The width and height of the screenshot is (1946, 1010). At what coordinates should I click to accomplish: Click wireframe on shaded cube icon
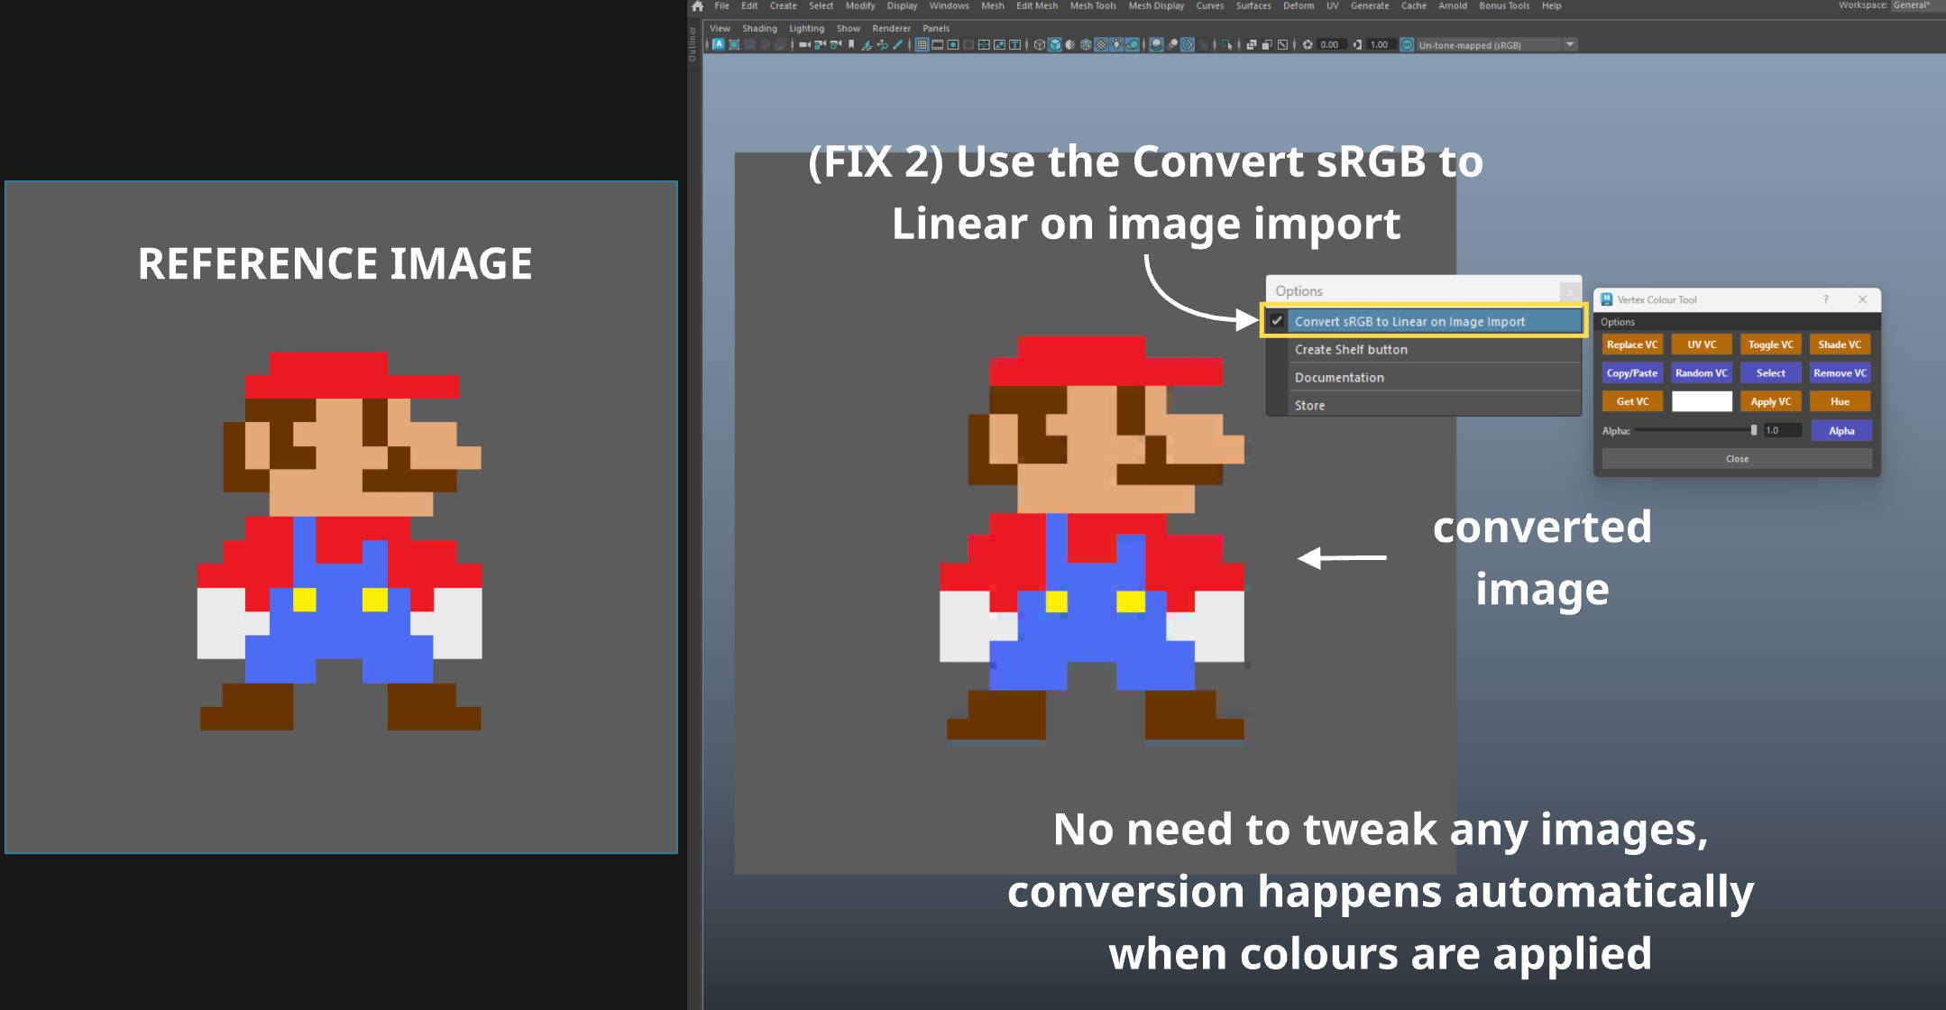pos(1086,45)
